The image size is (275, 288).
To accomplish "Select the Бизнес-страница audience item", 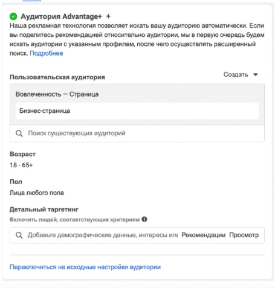I will [x=137, y=110].
